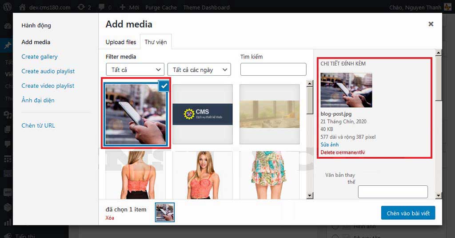Click media grid scrollbar up arrow

pos(310,84)
